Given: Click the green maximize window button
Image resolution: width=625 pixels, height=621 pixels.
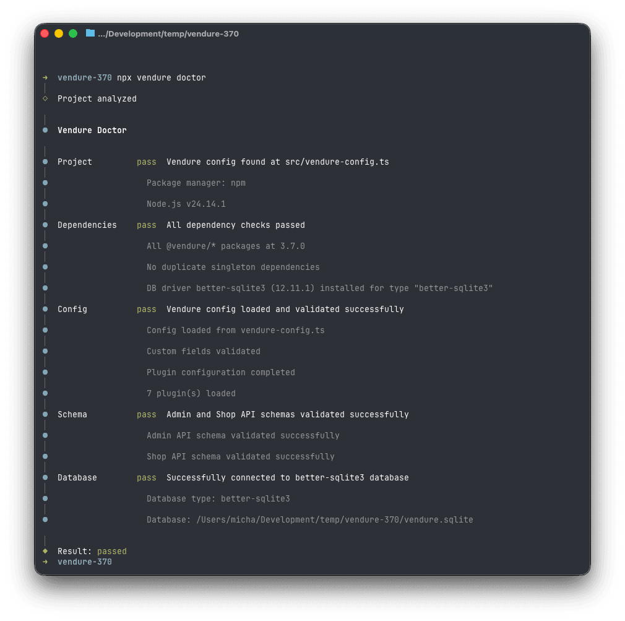Looking at the screenshot, I should point(73,33).
